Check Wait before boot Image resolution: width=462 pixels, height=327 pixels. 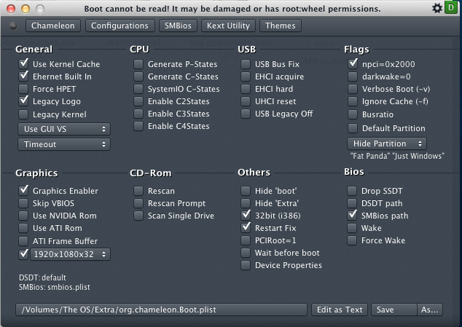pos(246,253)
